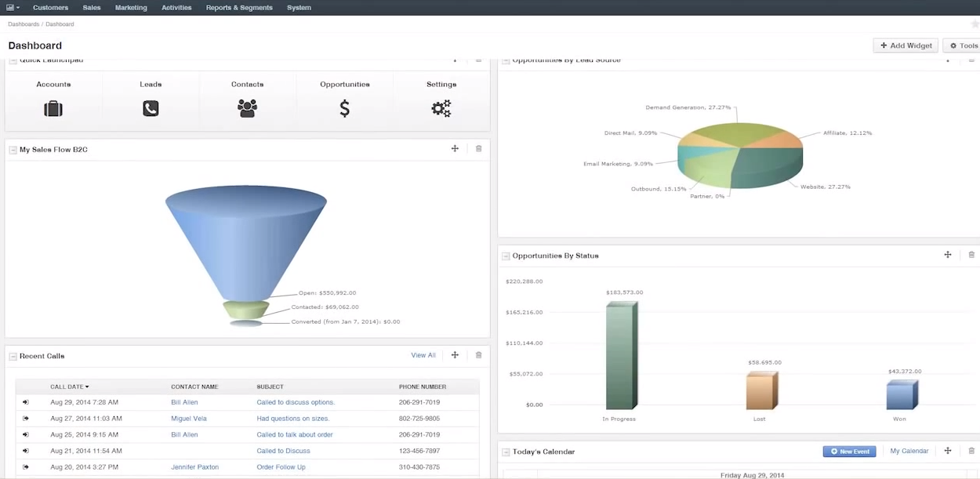Collapse the Opportunities By Lead Source widget
Image resolution: width=980 pixels, height=479 pixels.
tap(507, 60)
